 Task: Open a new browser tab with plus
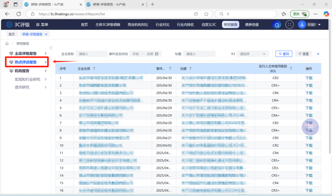[152, 4]
